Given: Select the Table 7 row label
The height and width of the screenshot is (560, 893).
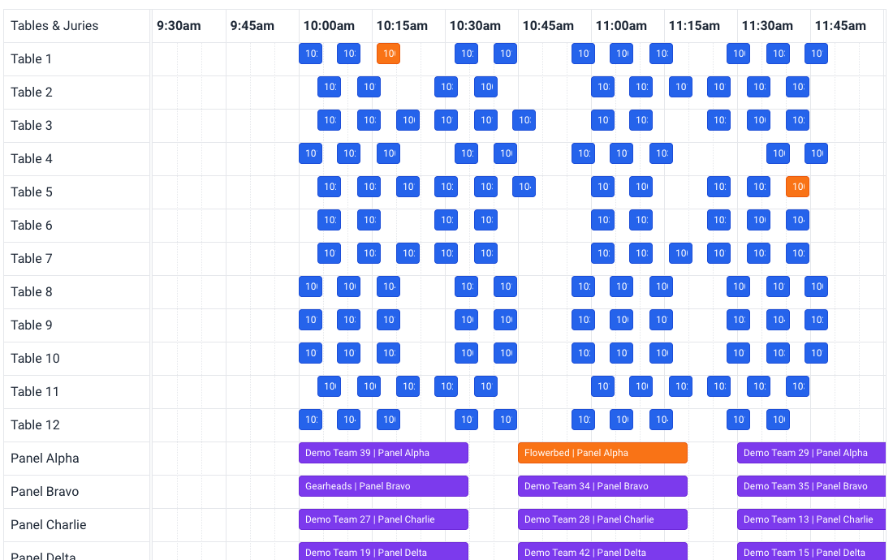Looking at the screenshot, I should tap(32, 259).
